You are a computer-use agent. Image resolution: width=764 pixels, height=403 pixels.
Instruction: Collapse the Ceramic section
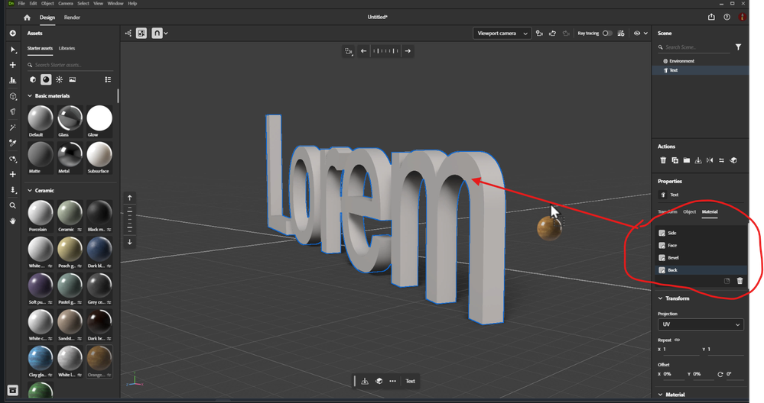(x=30, y=191)
